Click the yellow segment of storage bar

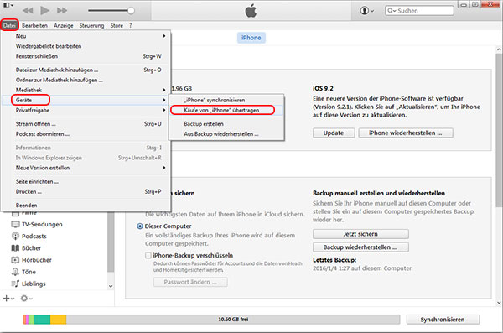[58, 320]
